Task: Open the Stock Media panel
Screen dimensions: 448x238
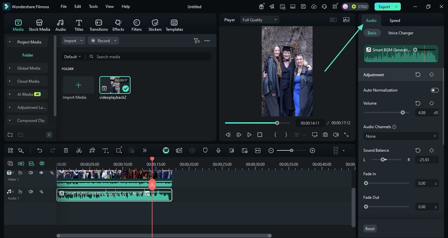Action: tap(39, 25)
